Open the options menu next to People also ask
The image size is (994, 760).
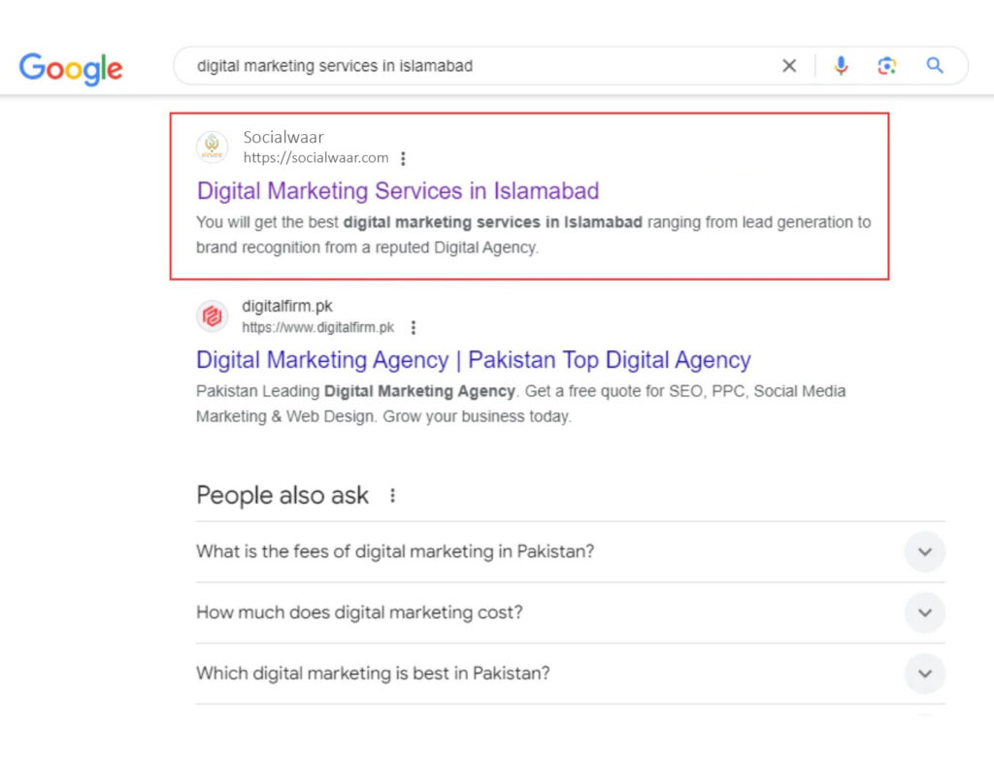392,495
